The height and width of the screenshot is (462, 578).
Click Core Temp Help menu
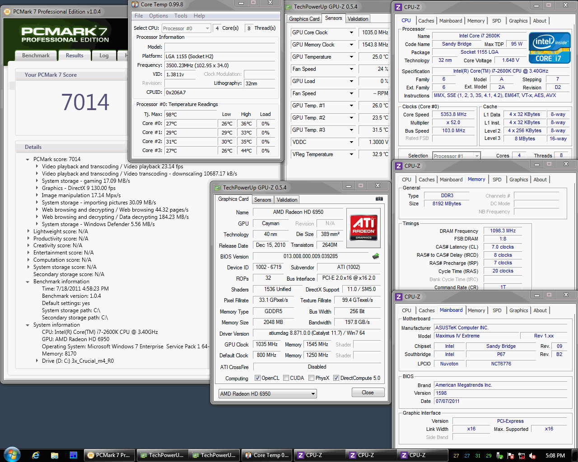click(x=199, y=16)
